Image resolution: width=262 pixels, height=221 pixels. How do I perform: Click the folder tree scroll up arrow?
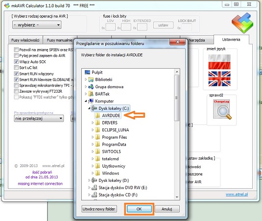click(x=177, y=72)
